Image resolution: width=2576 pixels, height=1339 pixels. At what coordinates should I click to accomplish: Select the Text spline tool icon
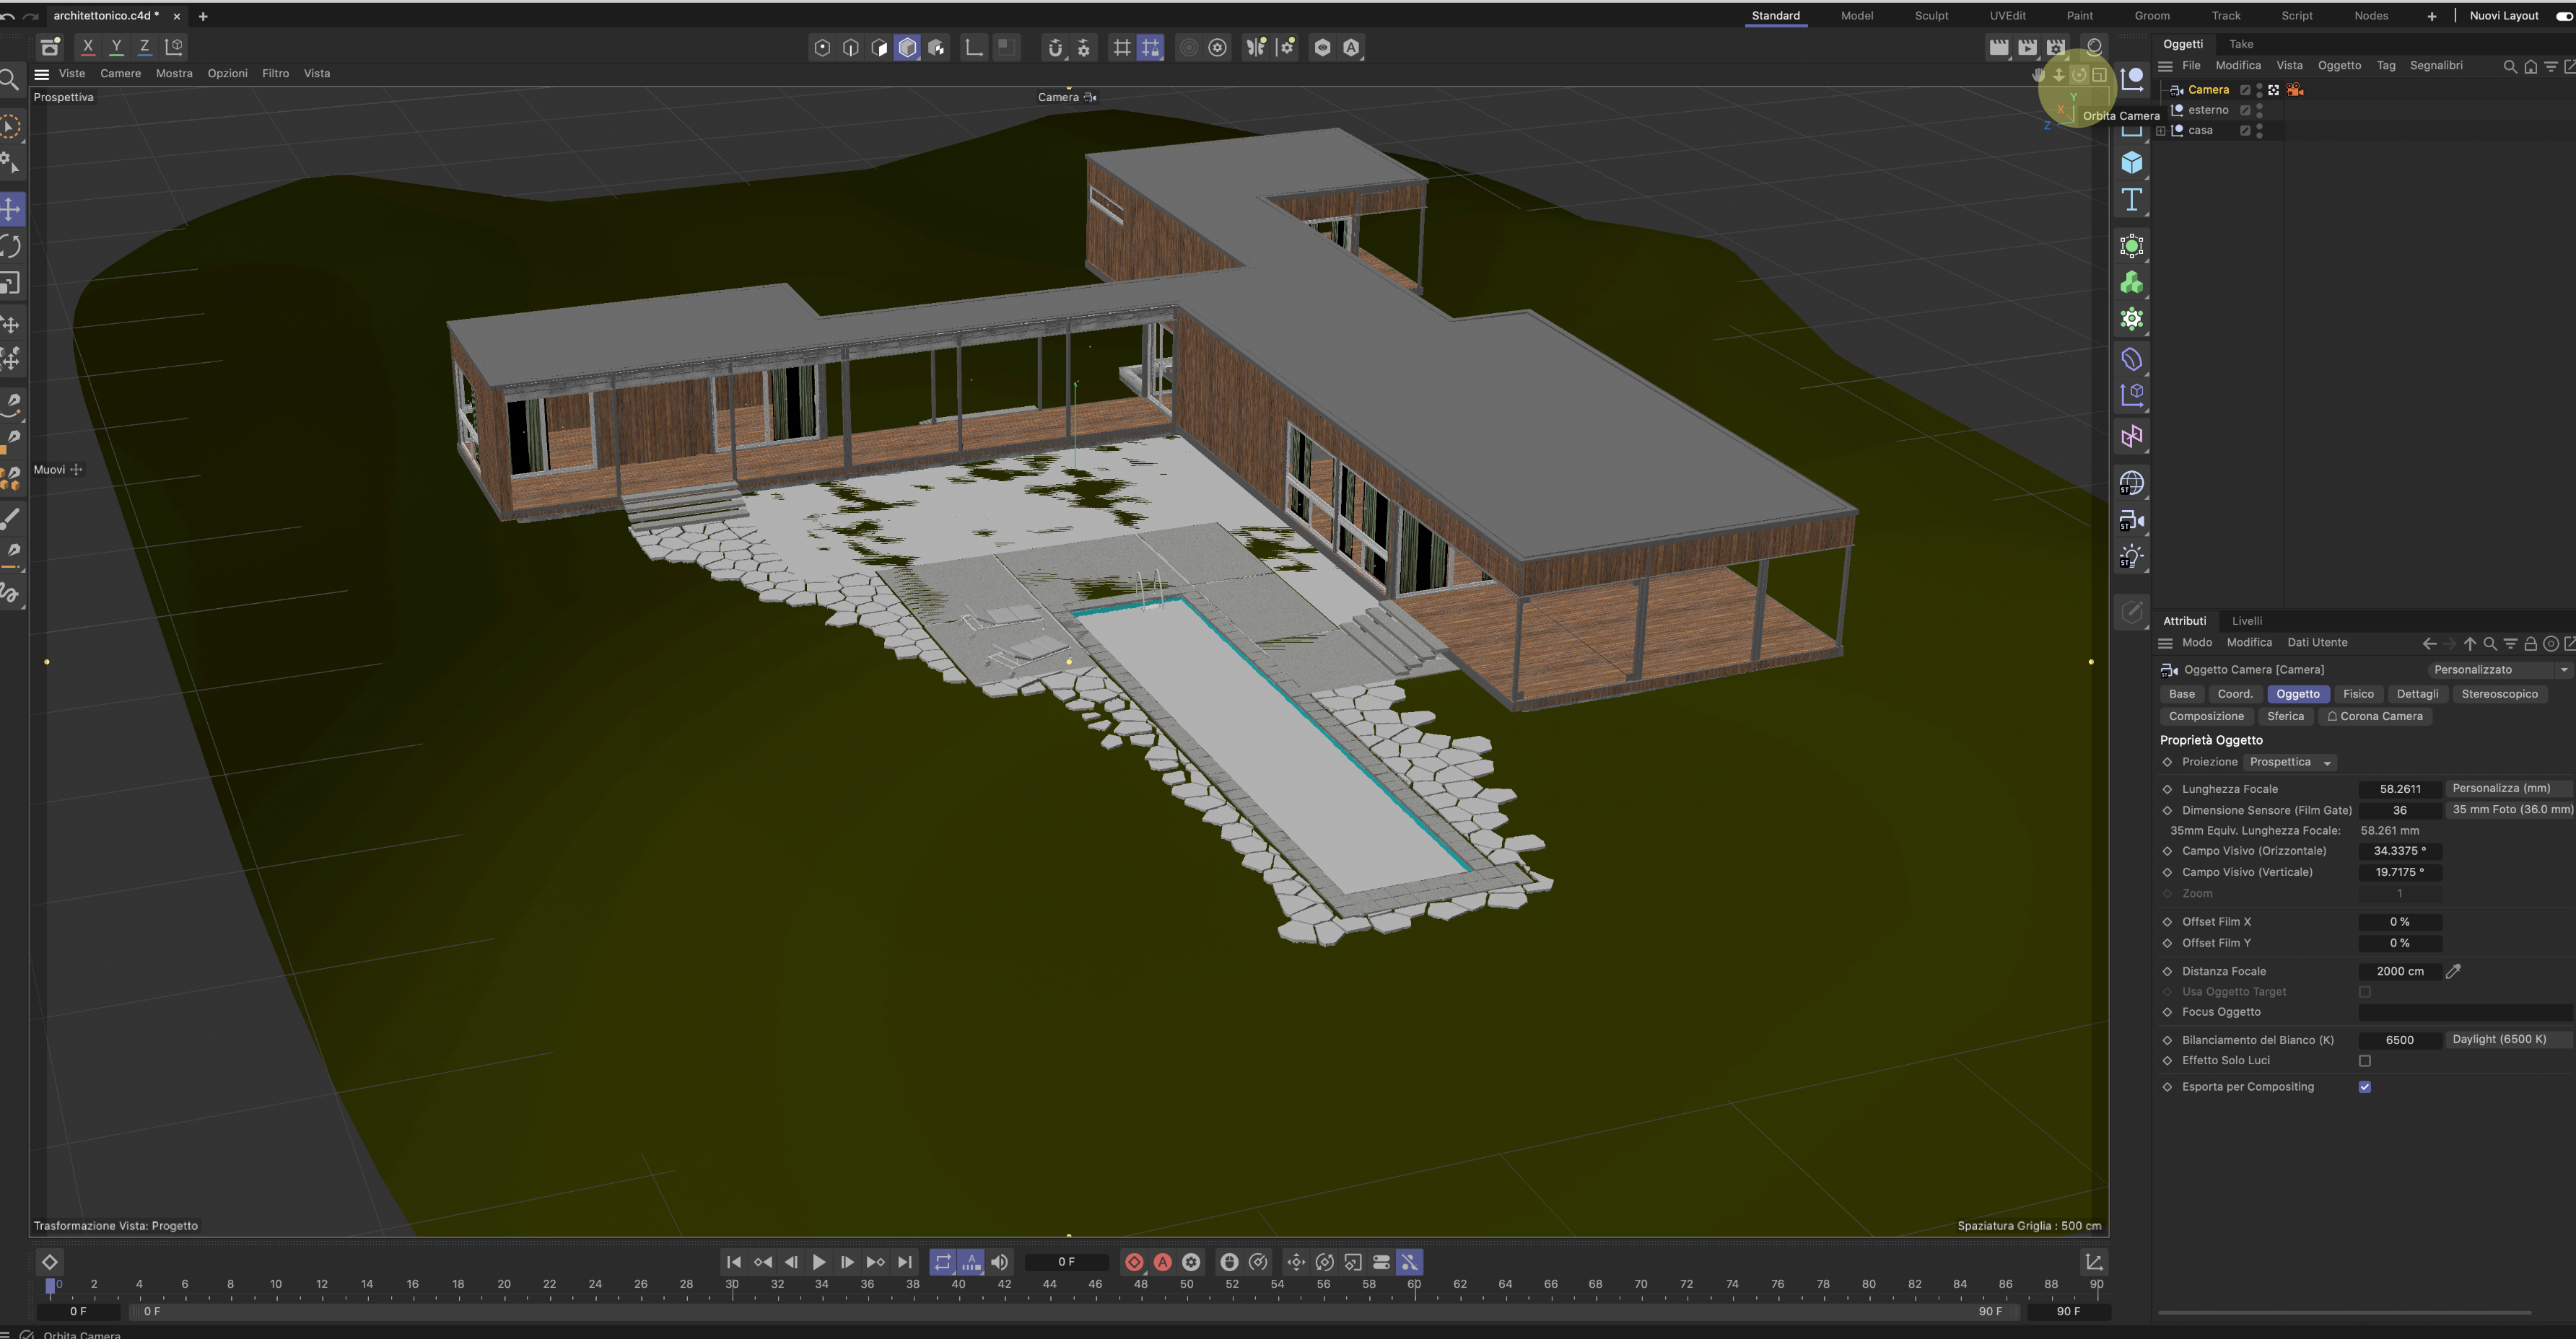pyautogui.click(x=2131, y=200)
